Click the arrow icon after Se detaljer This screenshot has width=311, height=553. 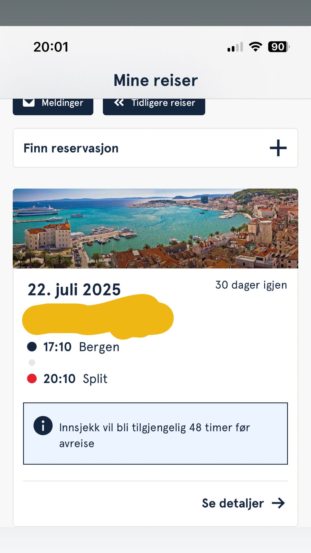tap(278, 503)
